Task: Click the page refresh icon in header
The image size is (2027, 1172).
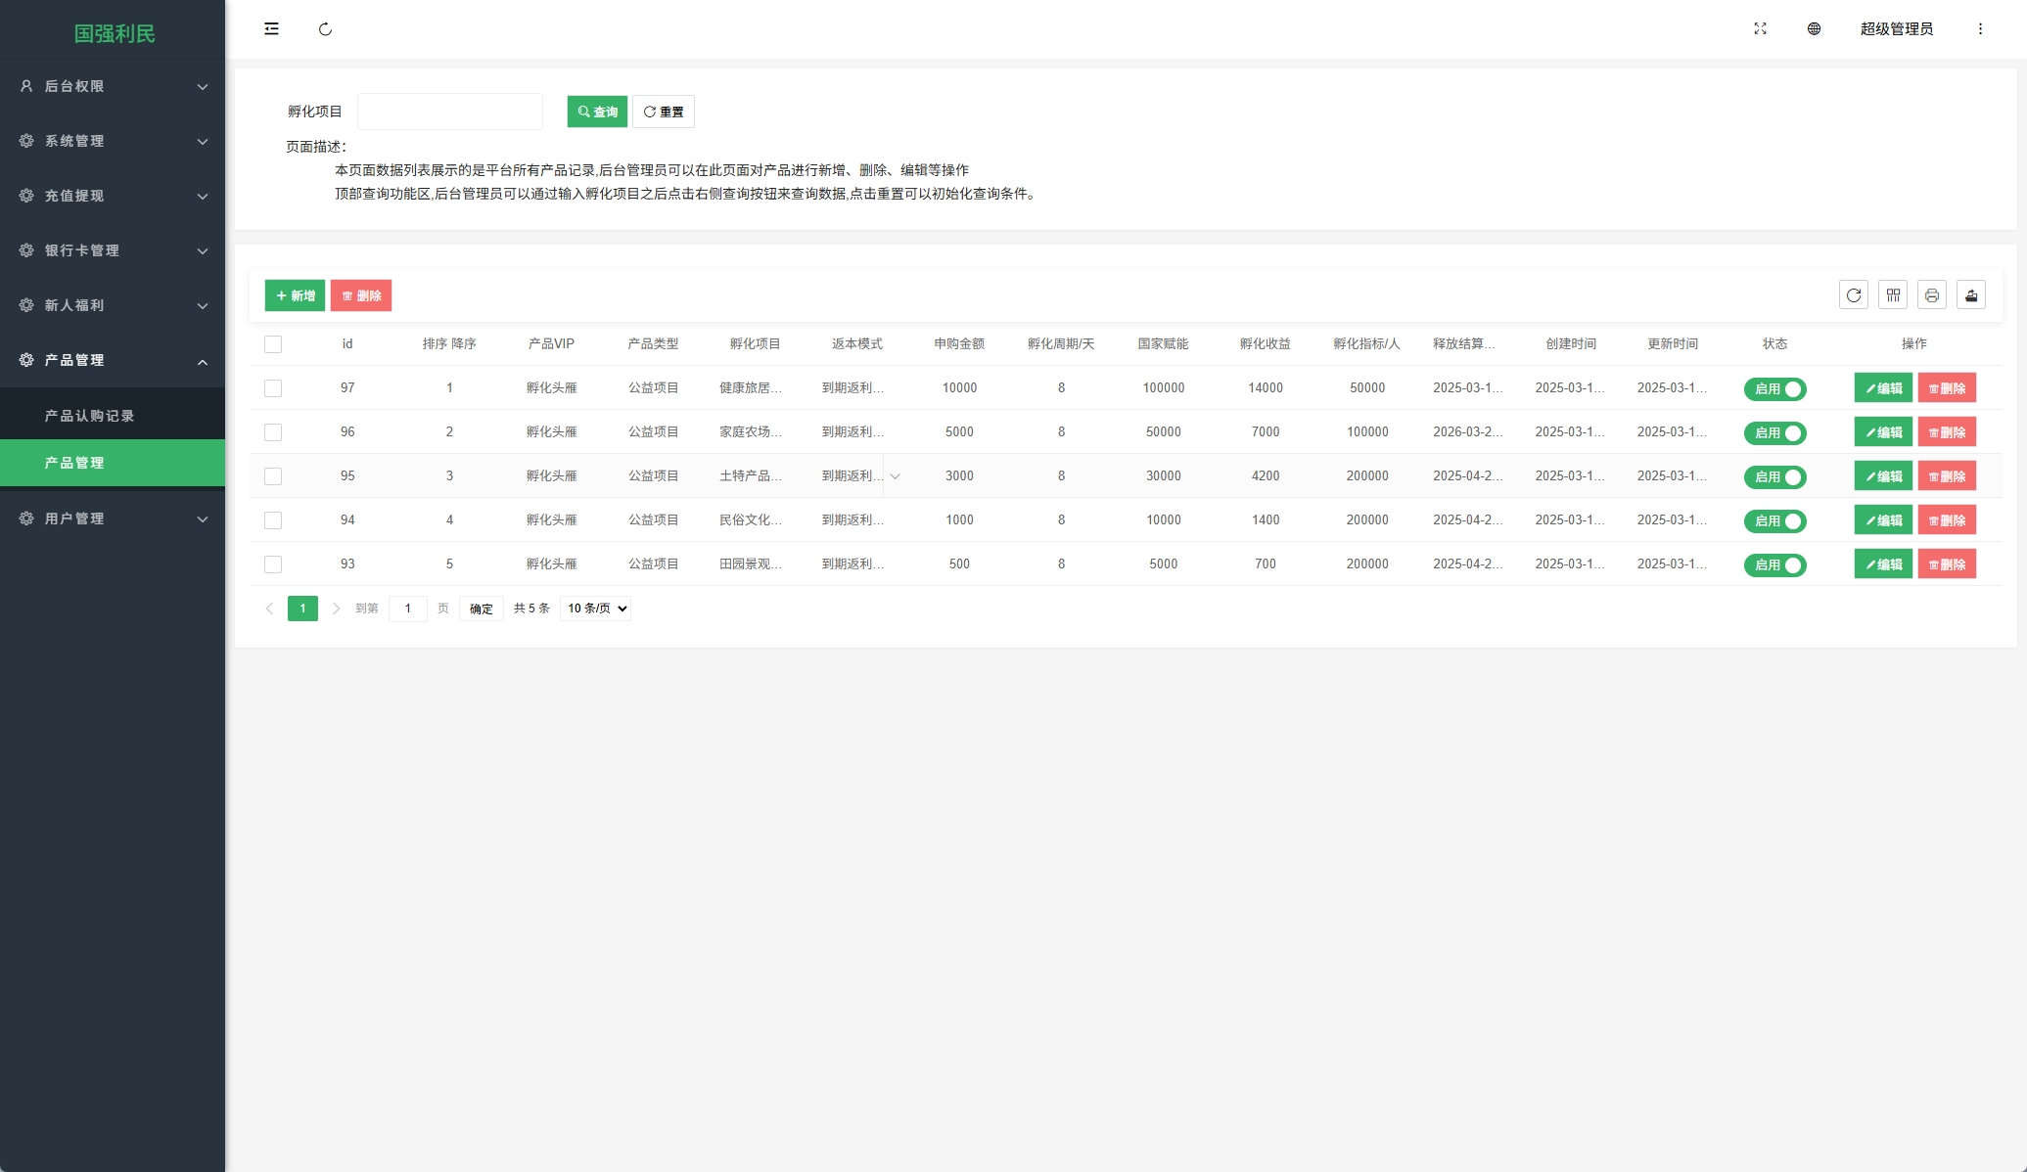Action: pyautogui.click(x=325, y=29)
